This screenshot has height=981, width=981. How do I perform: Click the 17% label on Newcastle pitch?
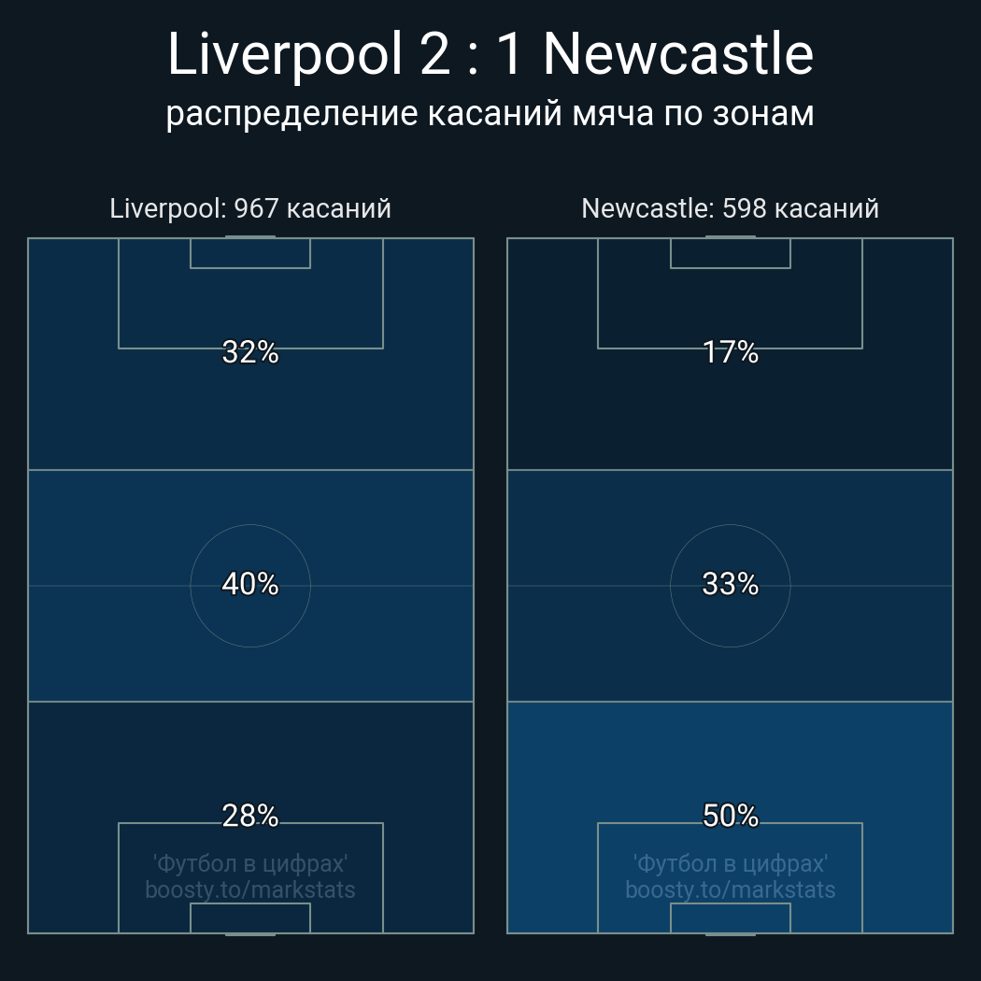point(730,352)
